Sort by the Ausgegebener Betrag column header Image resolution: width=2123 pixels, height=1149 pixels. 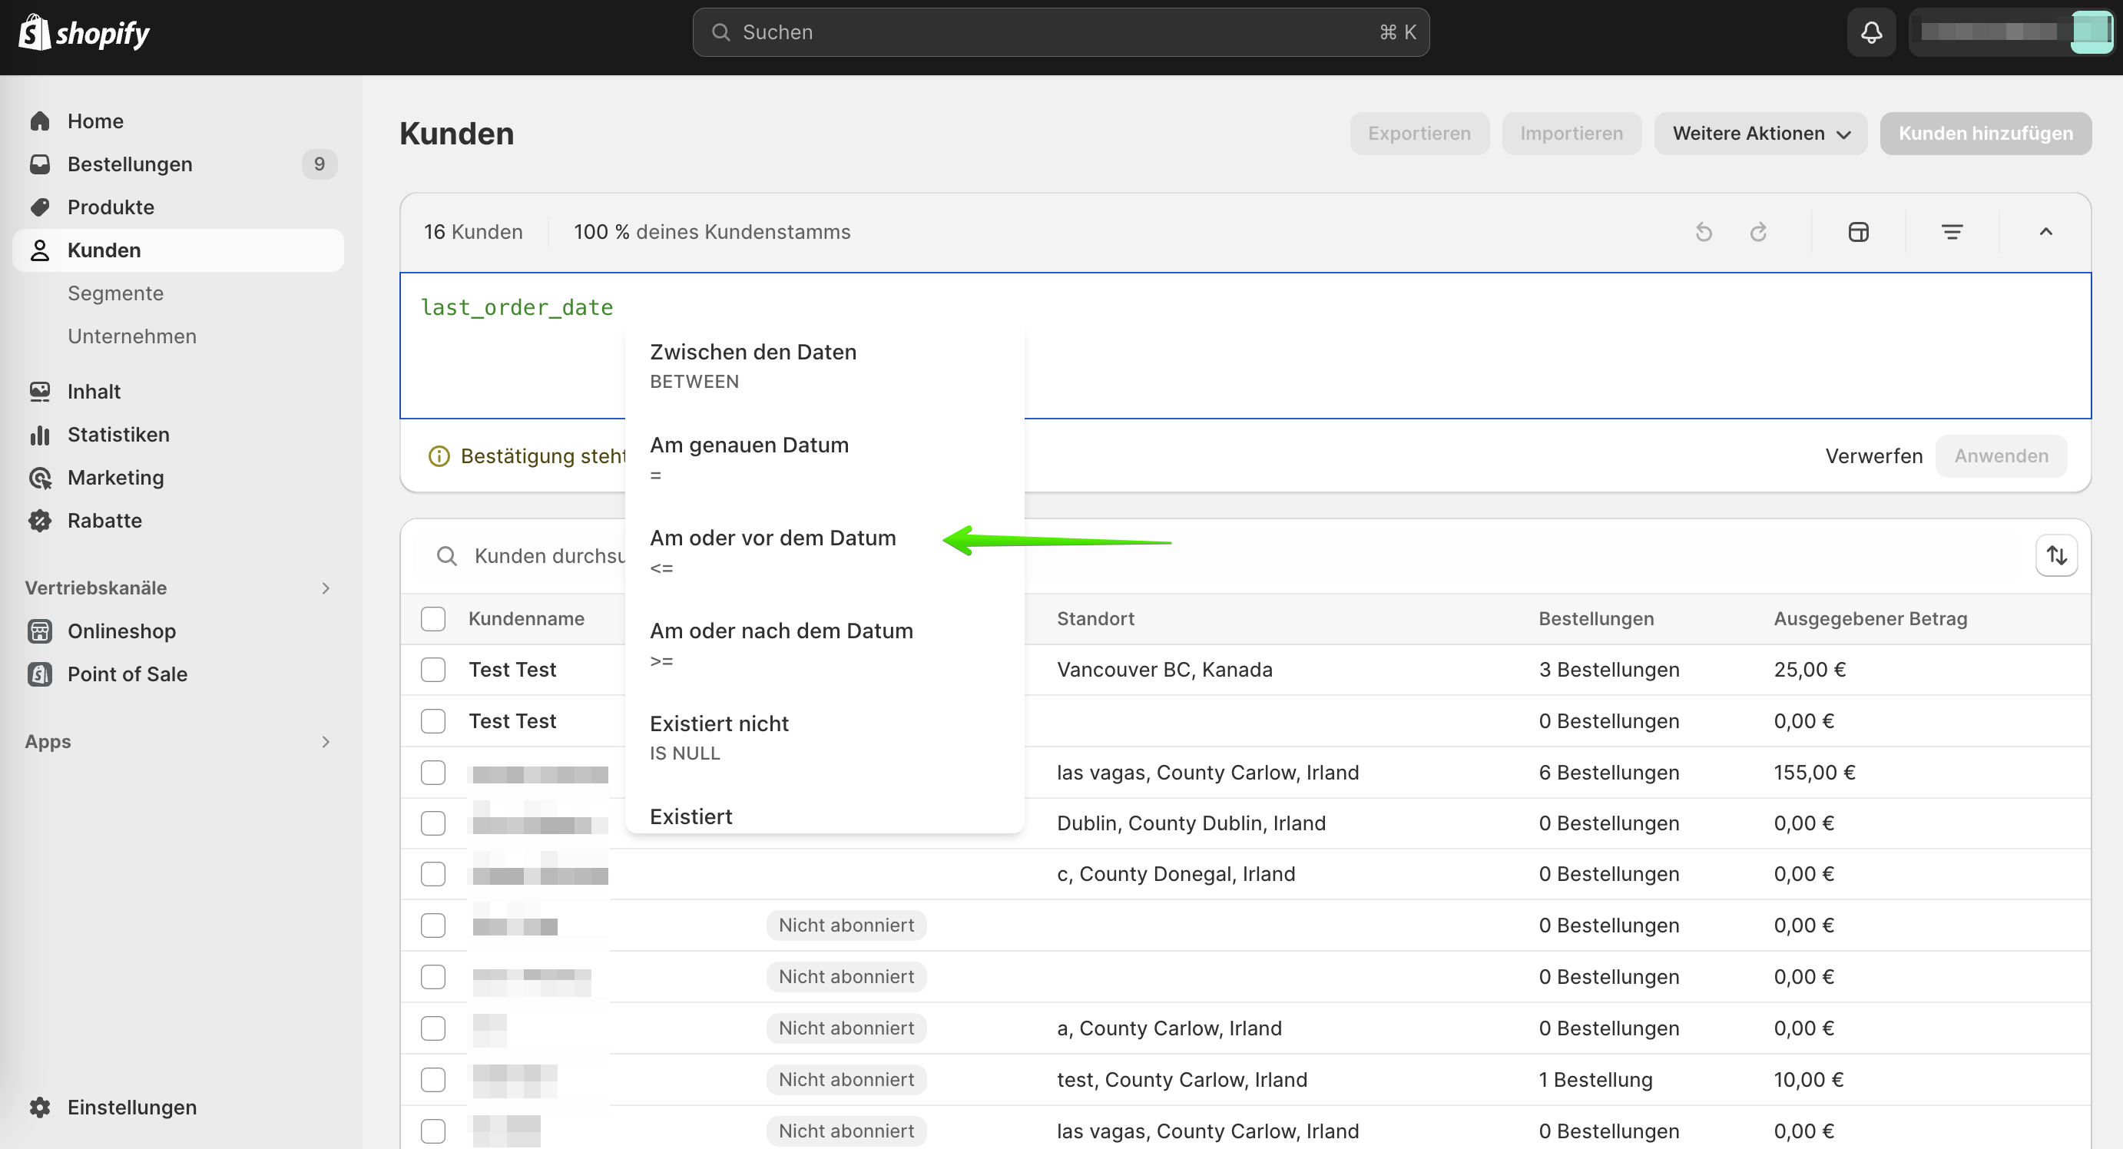coord(1870,619)
